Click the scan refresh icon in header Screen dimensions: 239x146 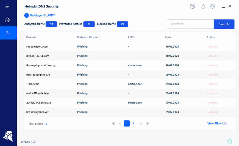click(x=193, y=6)
